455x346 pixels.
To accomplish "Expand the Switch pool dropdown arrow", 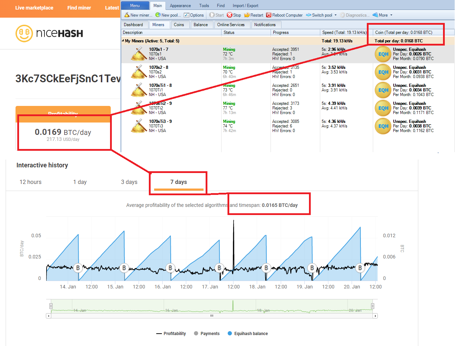I will [335, 15].
